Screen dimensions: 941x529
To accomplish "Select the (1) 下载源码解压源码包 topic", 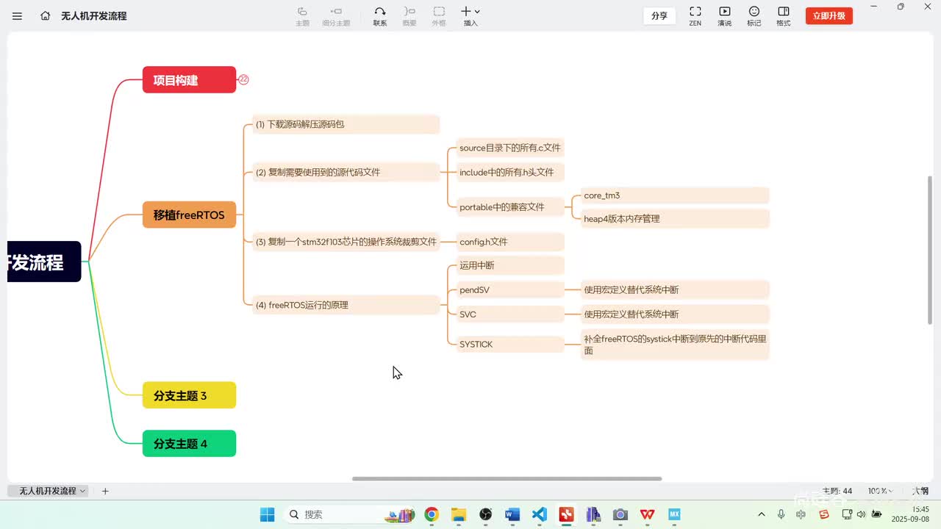I will pyautogui.click(x=346, y=124).
